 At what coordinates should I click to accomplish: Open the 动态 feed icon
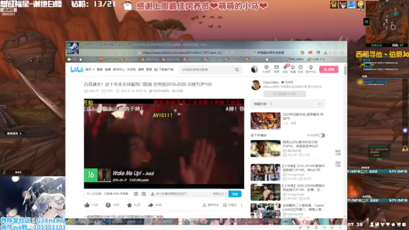tap(285, 69)
